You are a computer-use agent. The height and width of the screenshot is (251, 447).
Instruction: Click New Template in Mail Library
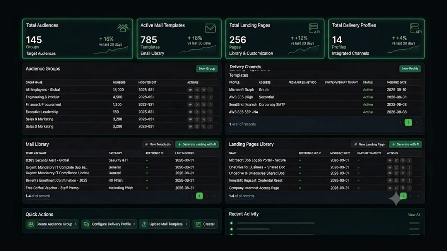tap(157, 144)
